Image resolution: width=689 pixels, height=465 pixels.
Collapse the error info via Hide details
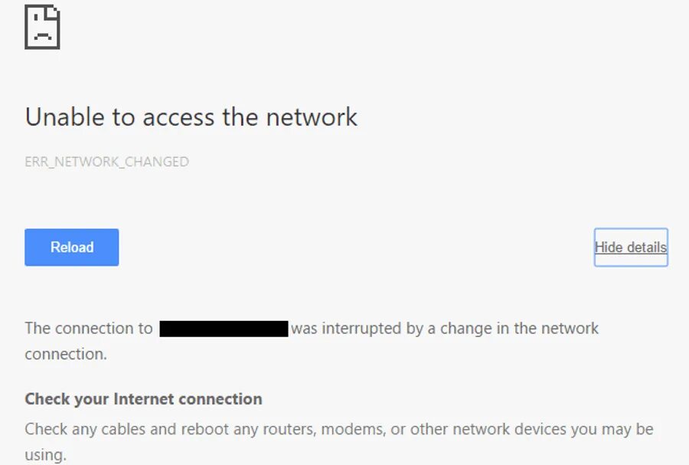tap(631, 247)
